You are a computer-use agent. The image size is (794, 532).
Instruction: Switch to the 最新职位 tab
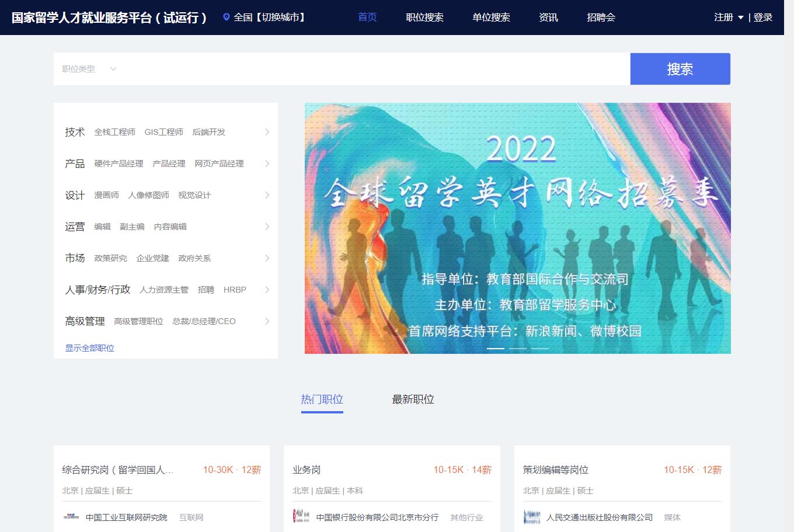click(x=412, y=399)
